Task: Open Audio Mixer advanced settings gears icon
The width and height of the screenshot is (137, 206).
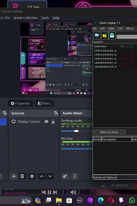Action: (x=65, y=176)
